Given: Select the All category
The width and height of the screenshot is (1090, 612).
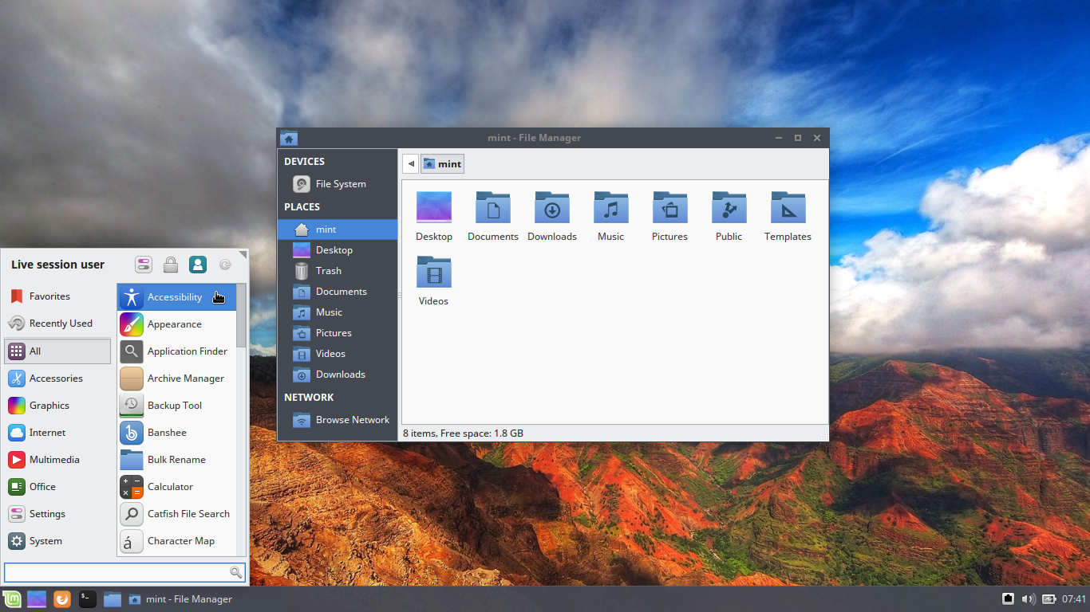Looking at the screenshot, I should [x=57, y=351].
